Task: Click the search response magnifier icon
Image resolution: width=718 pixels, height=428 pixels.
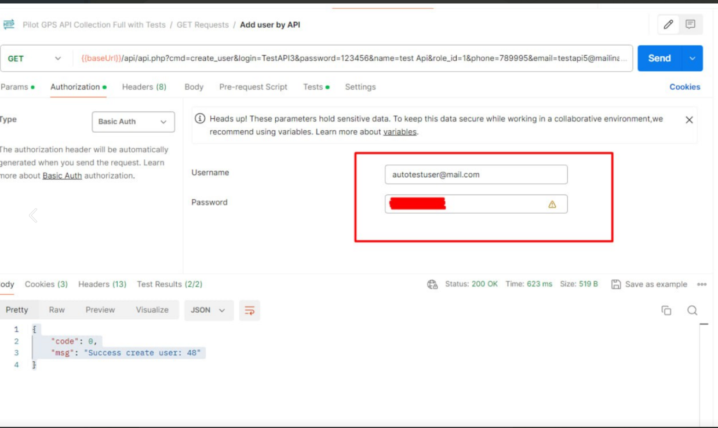Action: coord(692,310)
